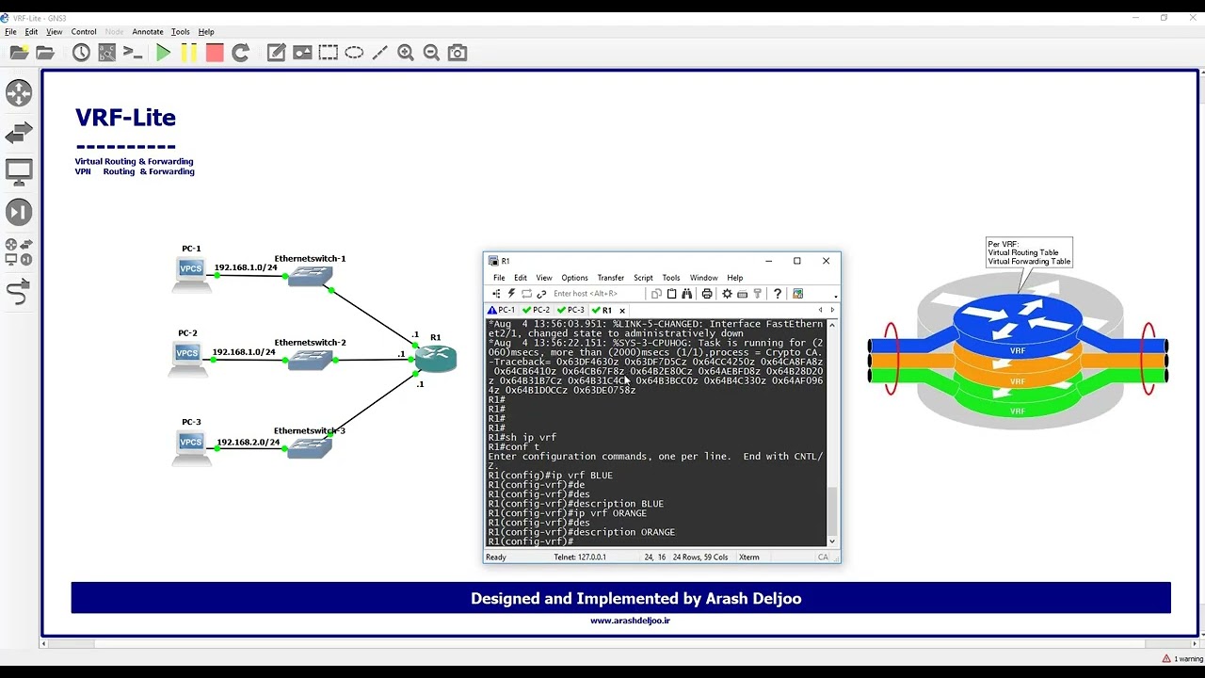Select the Draw rectangle tool
The height and width of the screenshot is (678, 1205).
click(328, 53)
